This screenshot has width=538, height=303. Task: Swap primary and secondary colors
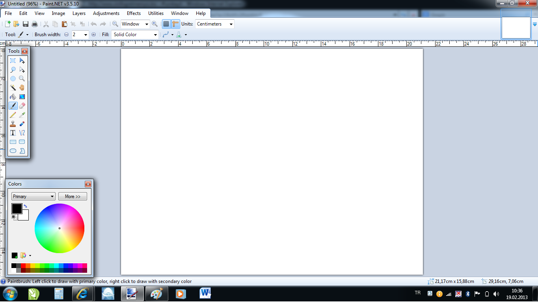(x=26, y=206)
